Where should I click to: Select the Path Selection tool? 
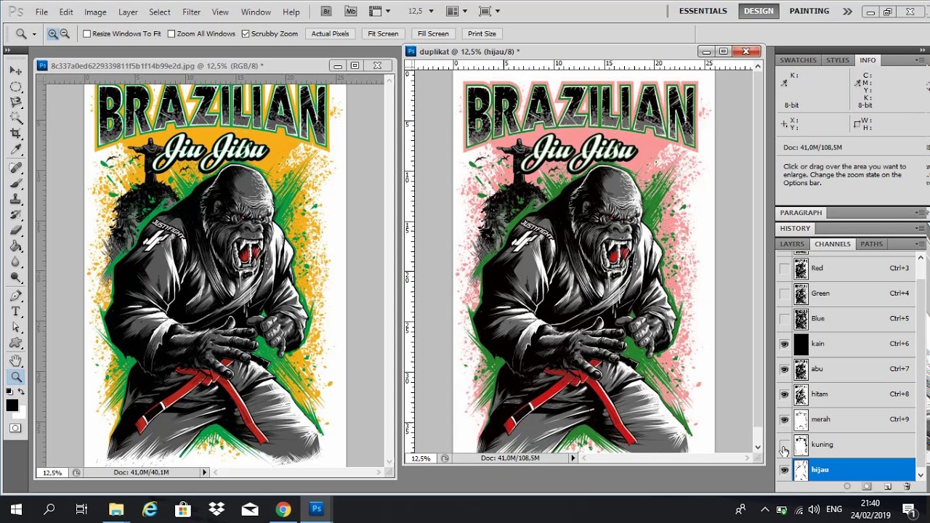16,328
